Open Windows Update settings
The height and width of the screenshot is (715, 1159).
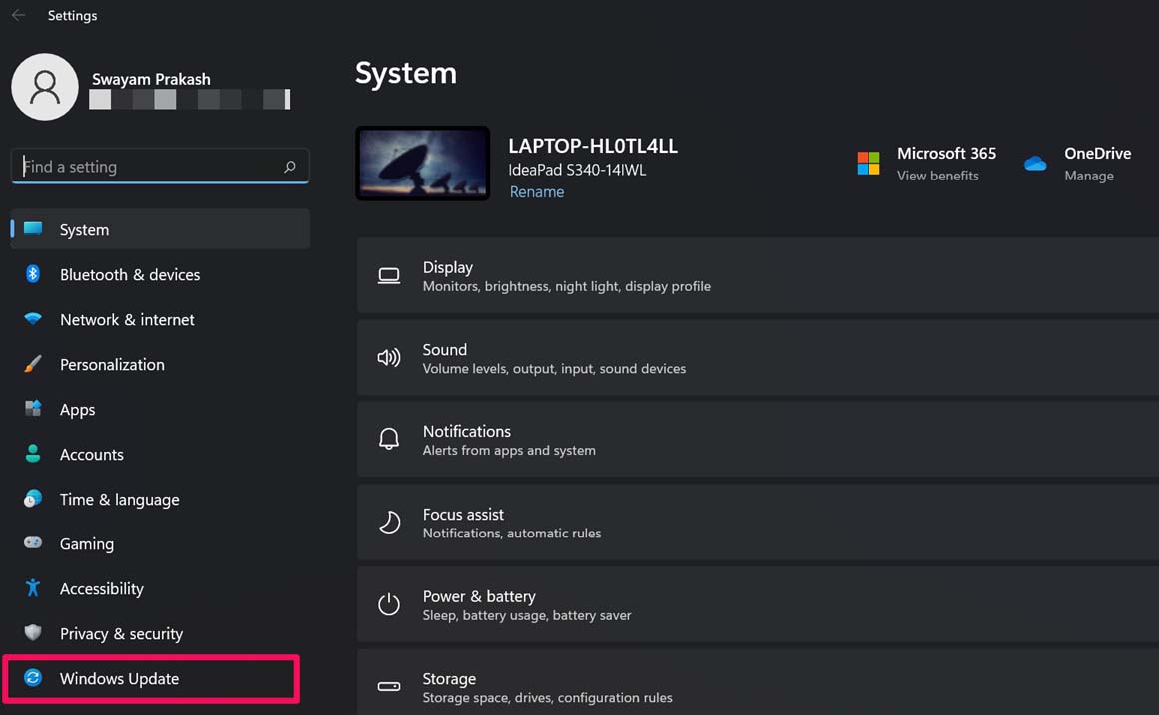coord(119,678)
